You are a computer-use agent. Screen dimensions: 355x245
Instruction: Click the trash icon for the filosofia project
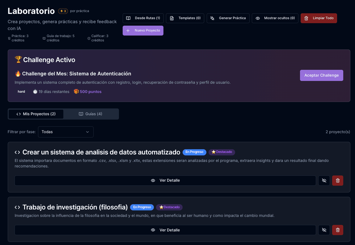point(337,230)
